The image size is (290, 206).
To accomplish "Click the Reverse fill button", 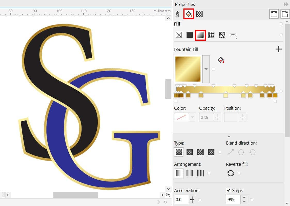I will pos(230,173).
